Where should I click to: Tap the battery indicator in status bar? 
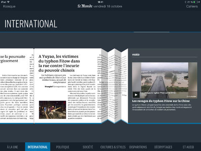point(196,2)
